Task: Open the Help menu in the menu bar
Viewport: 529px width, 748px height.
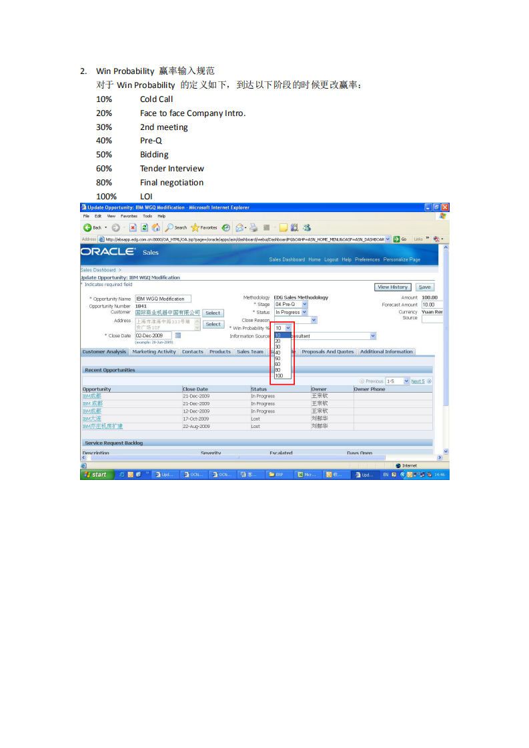Action: [x=162, y=216]
